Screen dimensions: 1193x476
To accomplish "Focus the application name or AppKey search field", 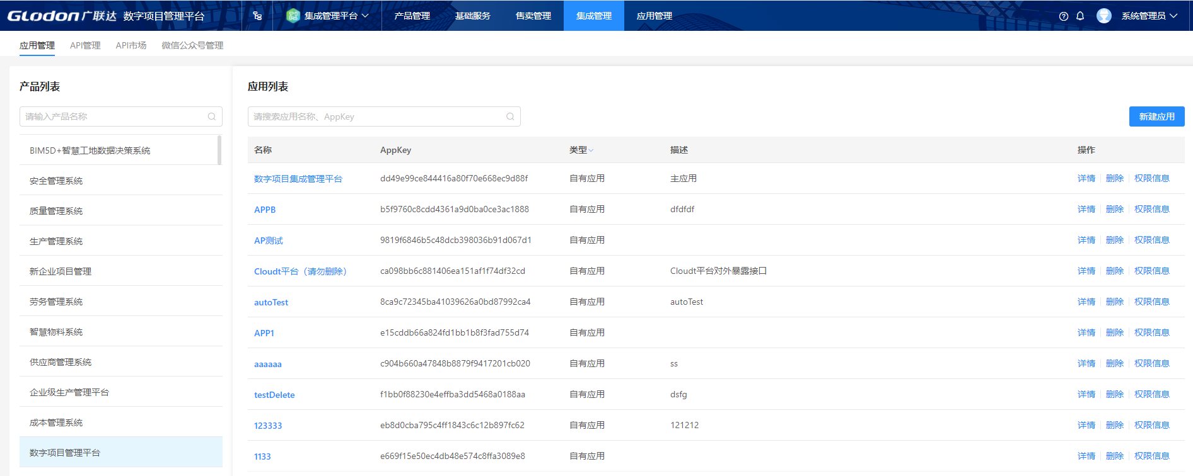I will pos(378,116).
